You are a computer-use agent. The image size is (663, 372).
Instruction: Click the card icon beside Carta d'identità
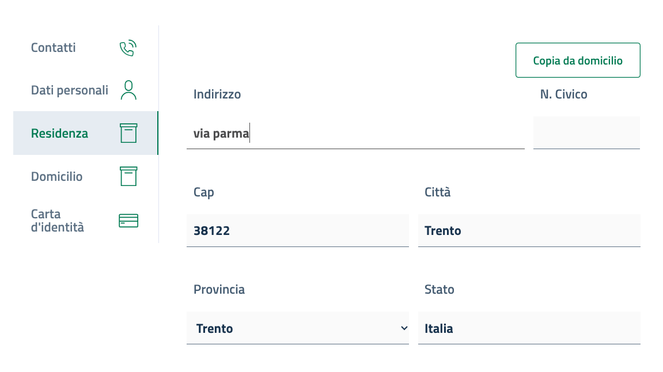[128, 221]
